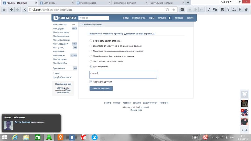Image resolution: width=251 pixels, height=141 pixels.
Task: Click the Odnoklassniki toolbar icon
Action: pyautogui.click(x=228, y=10)
